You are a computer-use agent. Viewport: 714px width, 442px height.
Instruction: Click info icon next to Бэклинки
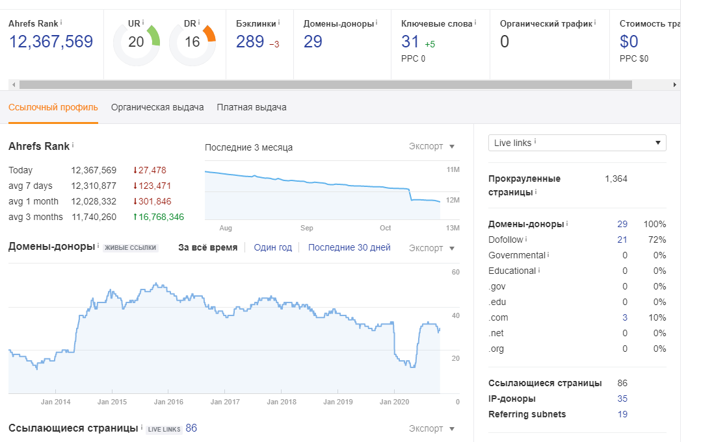(279, 22)
